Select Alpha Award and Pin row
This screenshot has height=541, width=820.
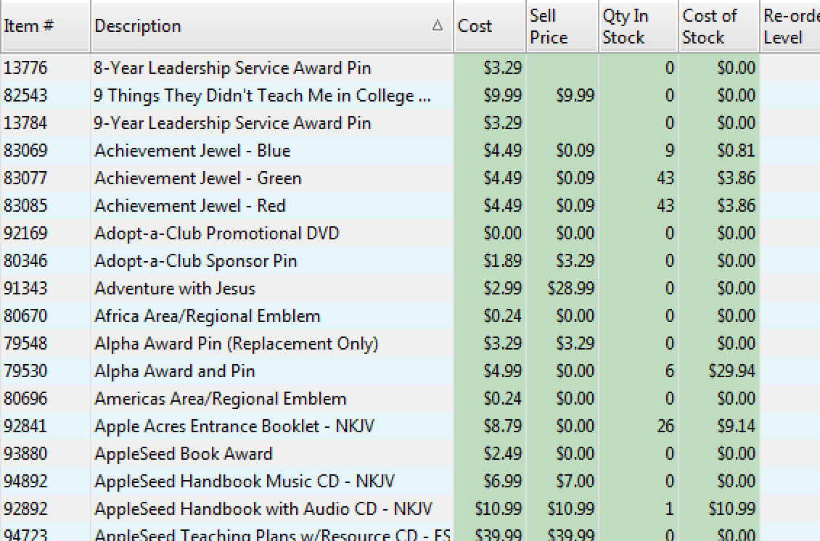click(x=174, y=371)
